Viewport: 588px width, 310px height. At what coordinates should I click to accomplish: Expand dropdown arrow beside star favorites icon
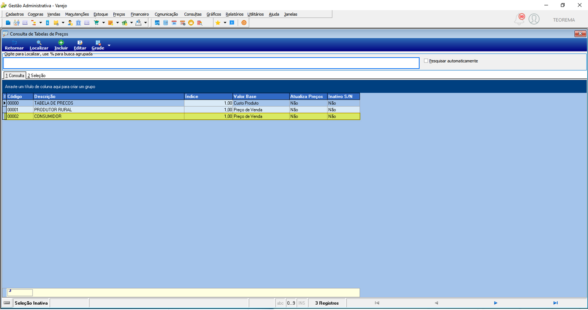[225, 22]
